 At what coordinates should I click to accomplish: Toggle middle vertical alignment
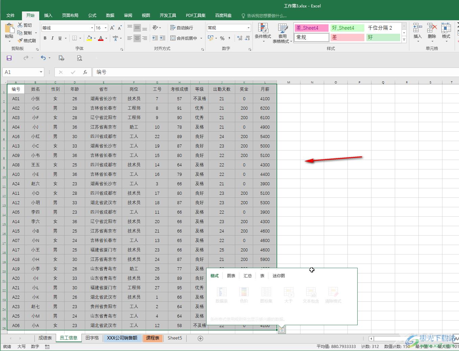coord(137,28)
